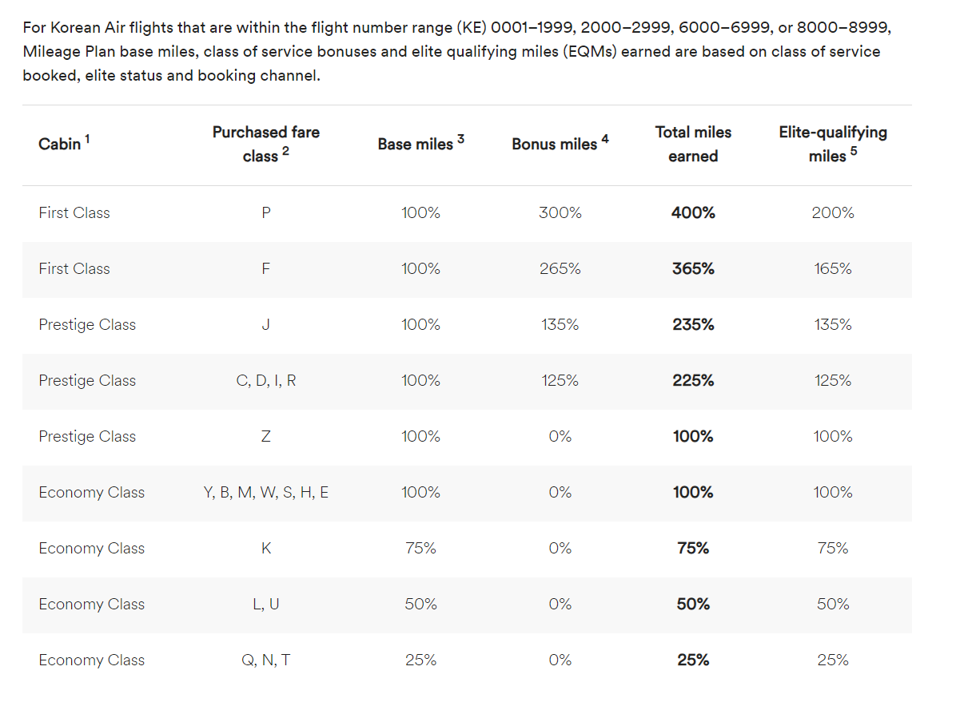Screen dimensions: 956x702
Task: Open footnote 2 beside Purchased fare class
Action: pos(285,151)
